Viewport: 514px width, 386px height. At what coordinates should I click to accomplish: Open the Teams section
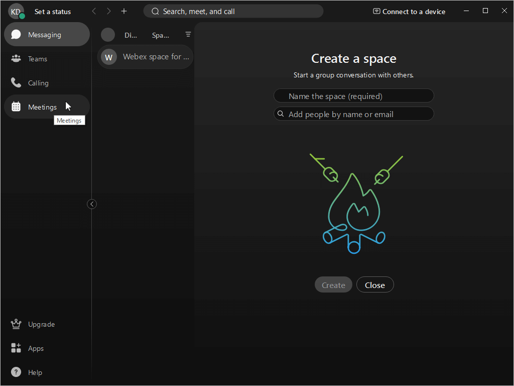coord(47,59)
